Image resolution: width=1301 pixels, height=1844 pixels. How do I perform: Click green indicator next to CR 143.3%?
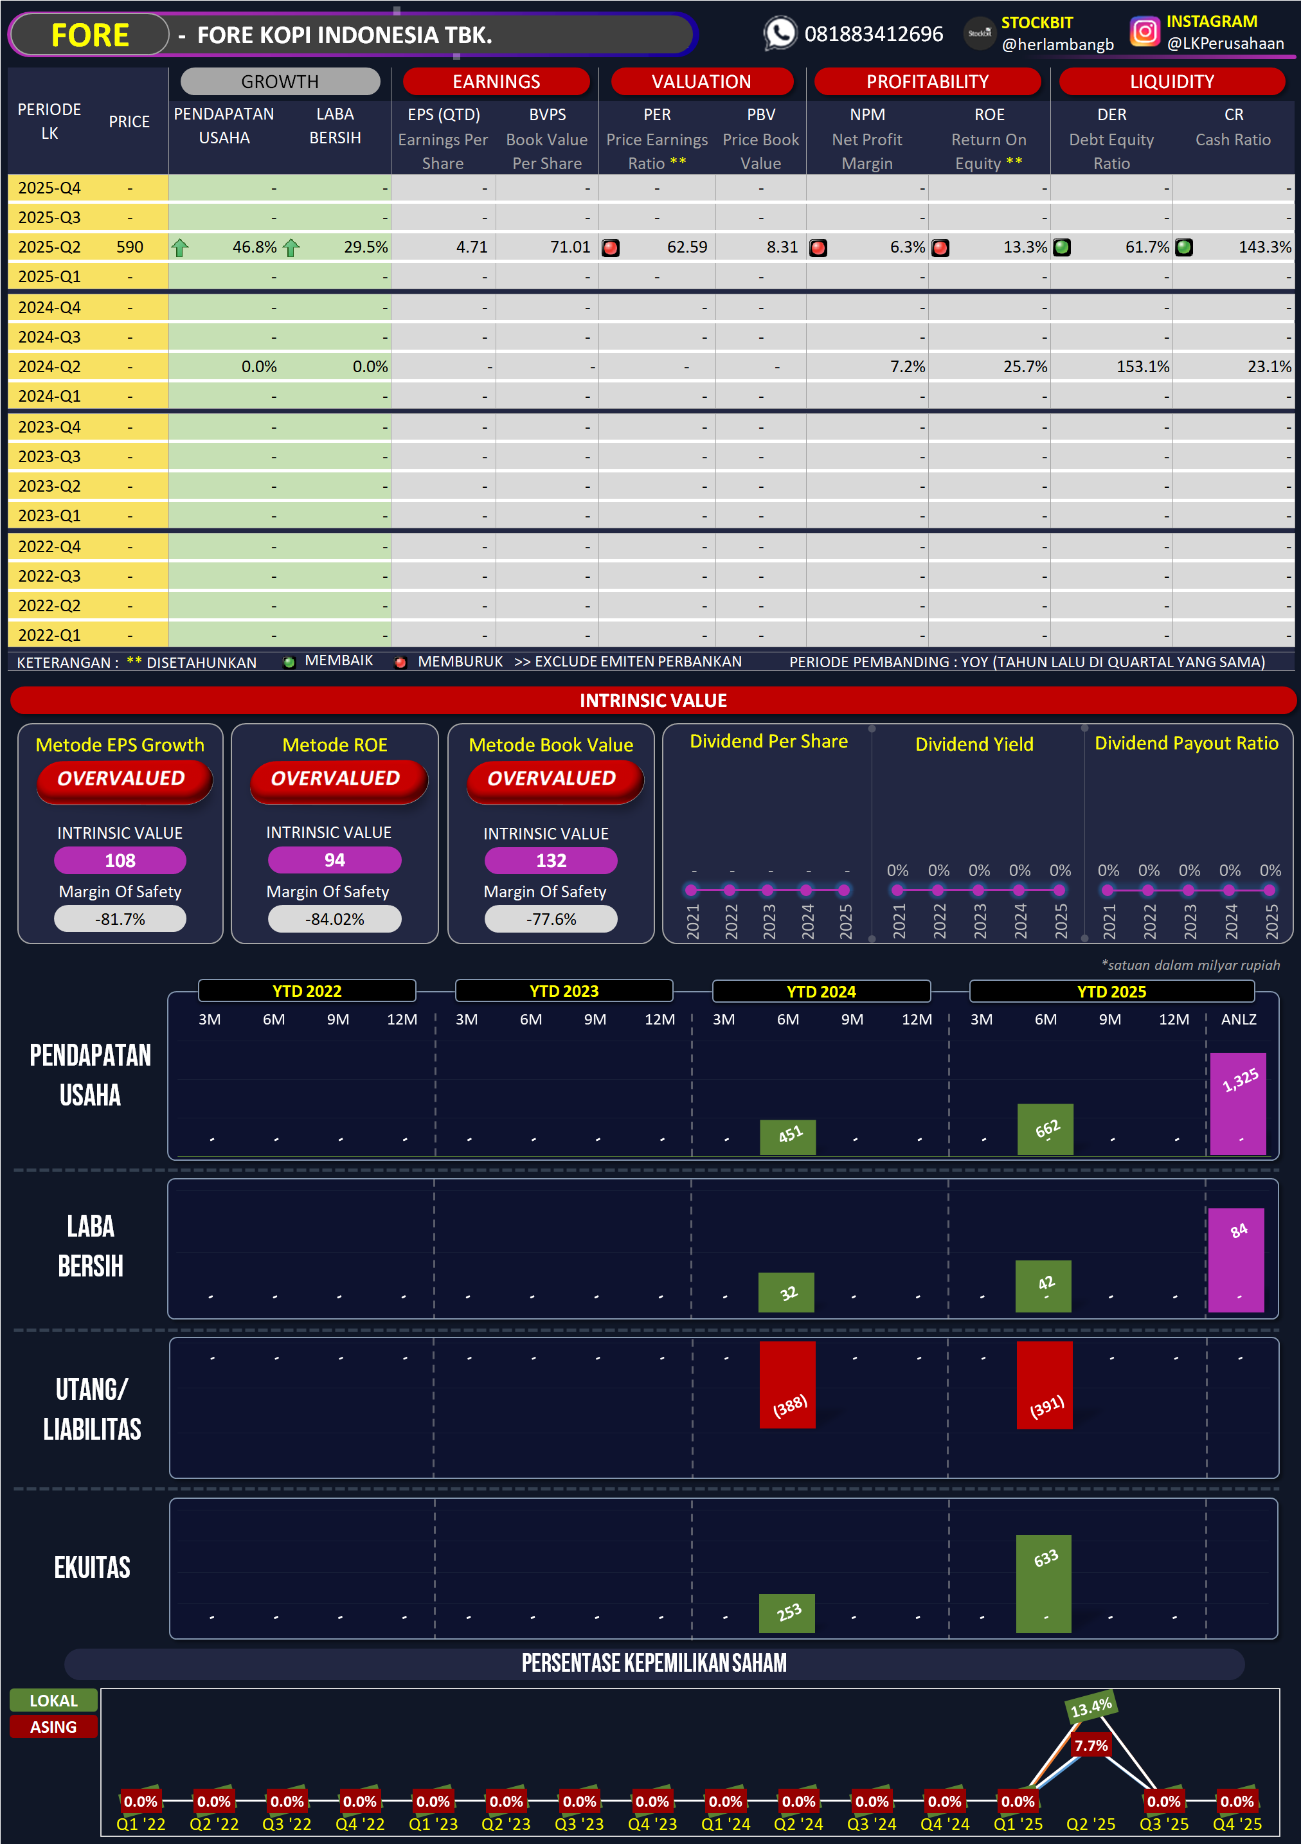pyautogui.click(x=1184, y=247)
